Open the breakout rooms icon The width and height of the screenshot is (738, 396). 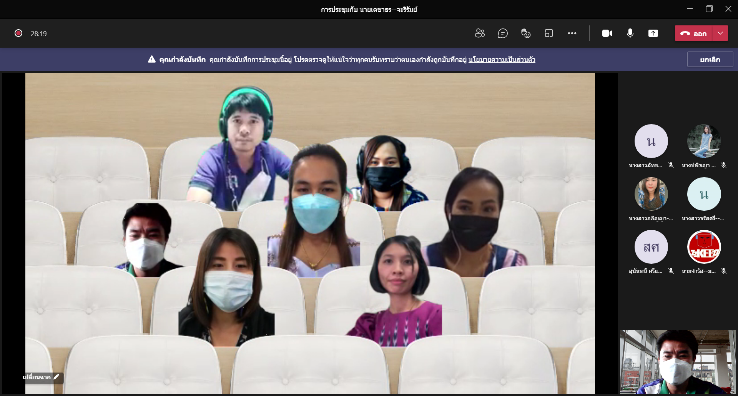coord(549,33)
